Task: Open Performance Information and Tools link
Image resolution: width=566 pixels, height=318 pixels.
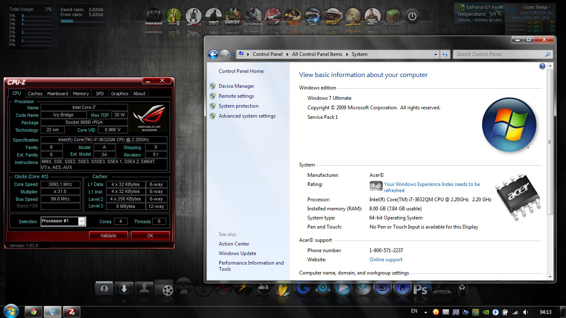Action: (x=251, y=266)
